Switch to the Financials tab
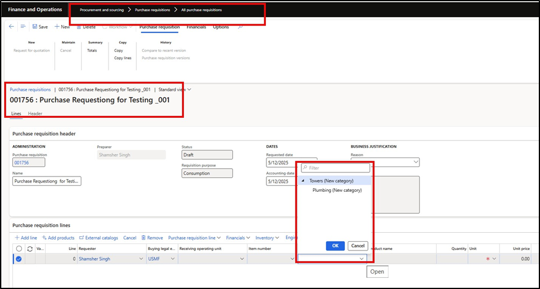Viewport: 540px width, 289px height. (x=196, y=27)
